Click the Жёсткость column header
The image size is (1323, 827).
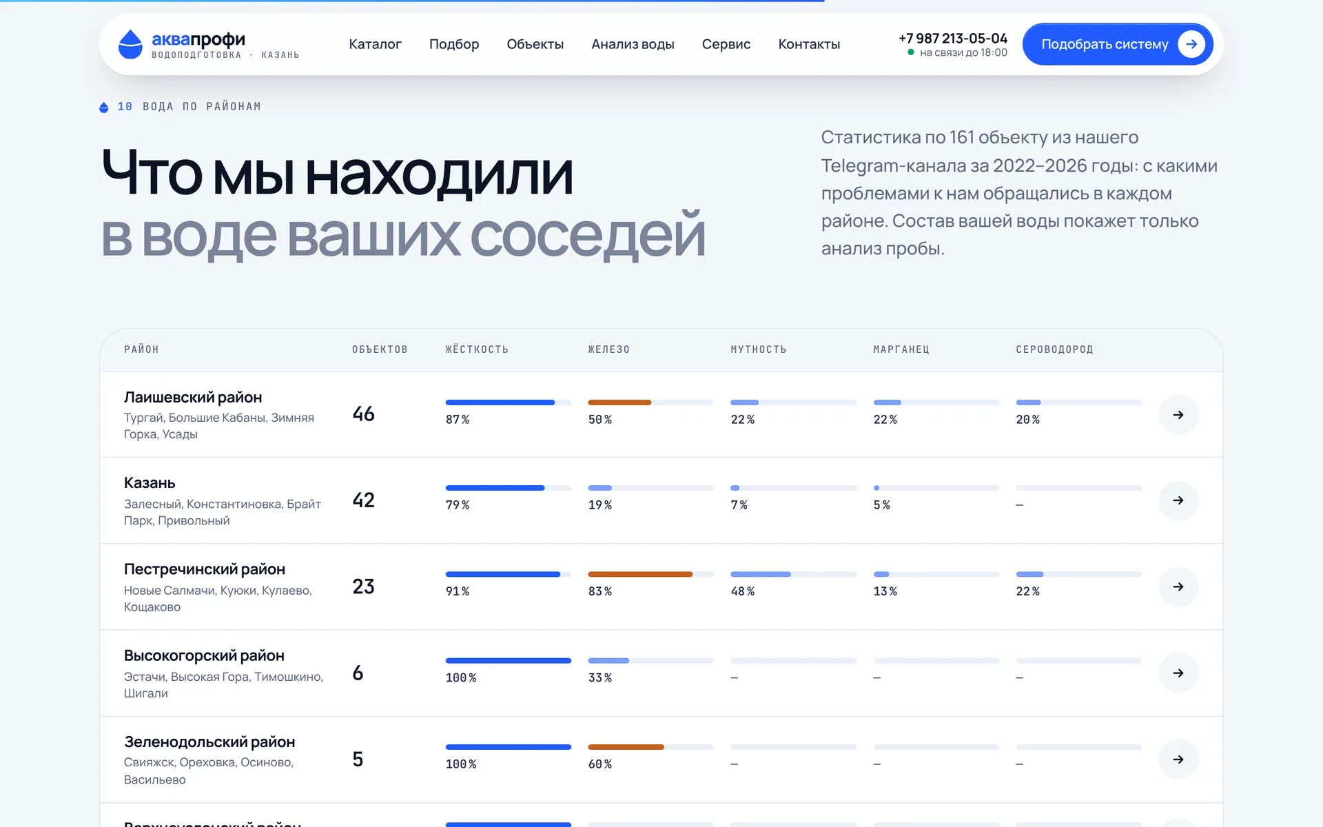477,349
